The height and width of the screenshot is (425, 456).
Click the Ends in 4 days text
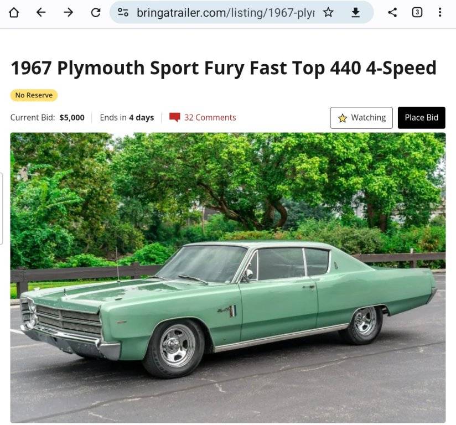coord(127,117)
